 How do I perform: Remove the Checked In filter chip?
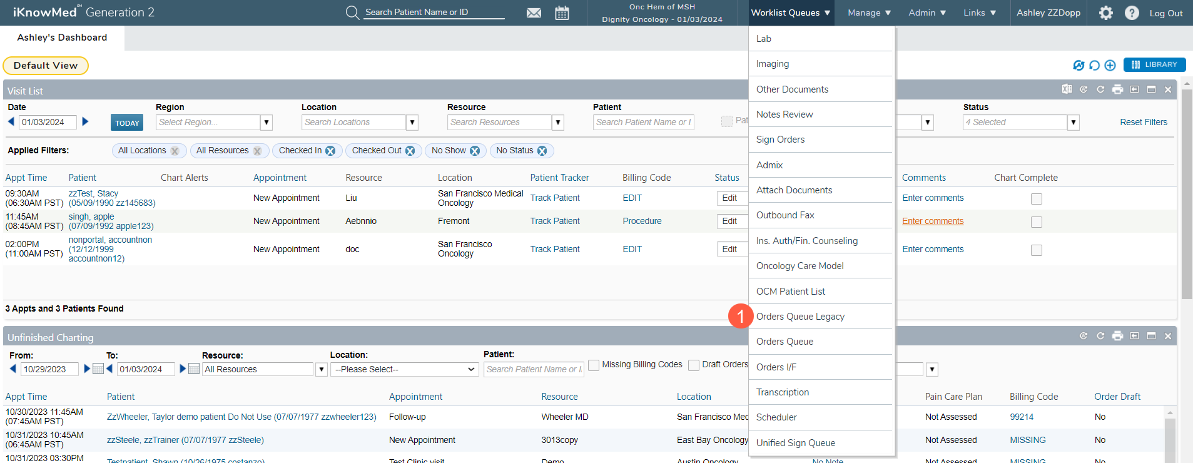pos(330,151)
